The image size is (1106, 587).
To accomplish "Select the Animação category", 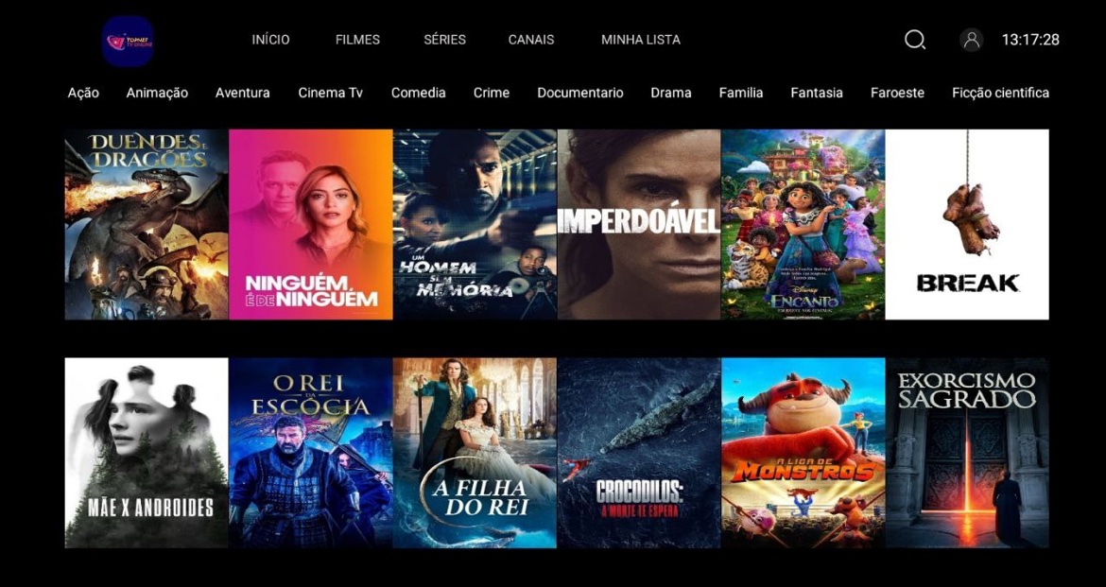I will pyautogui.click(x=157, y=93).
